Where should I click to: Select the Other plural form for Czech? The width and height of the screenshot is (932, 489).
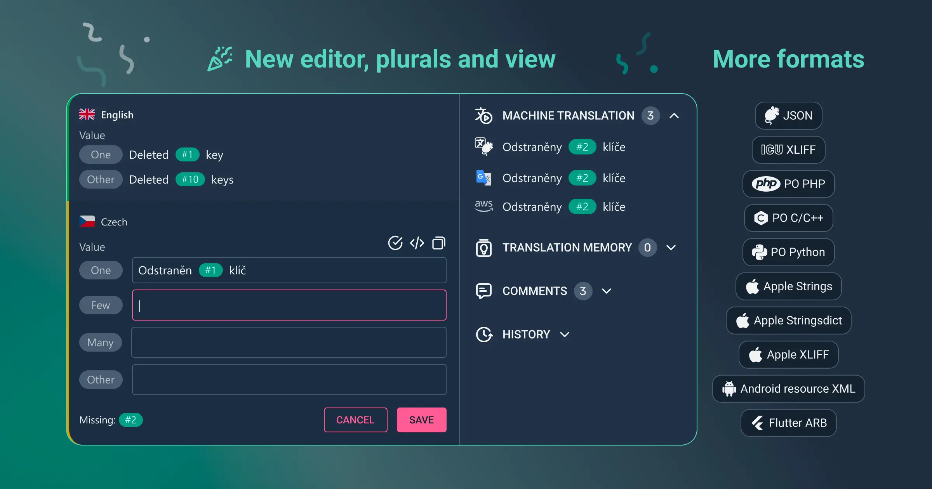point(101,380)
